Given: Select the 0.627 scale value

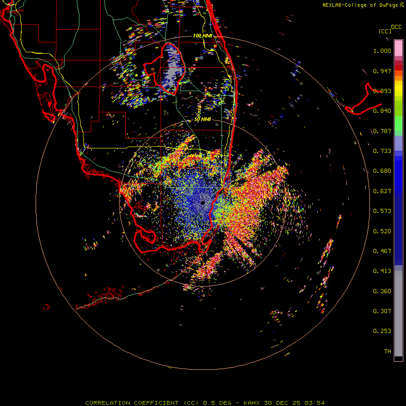Looking at the screenshot, I should (382, 191).
